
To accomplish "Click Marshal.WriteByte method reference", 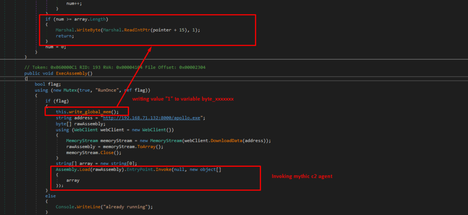I will (79, 30).
